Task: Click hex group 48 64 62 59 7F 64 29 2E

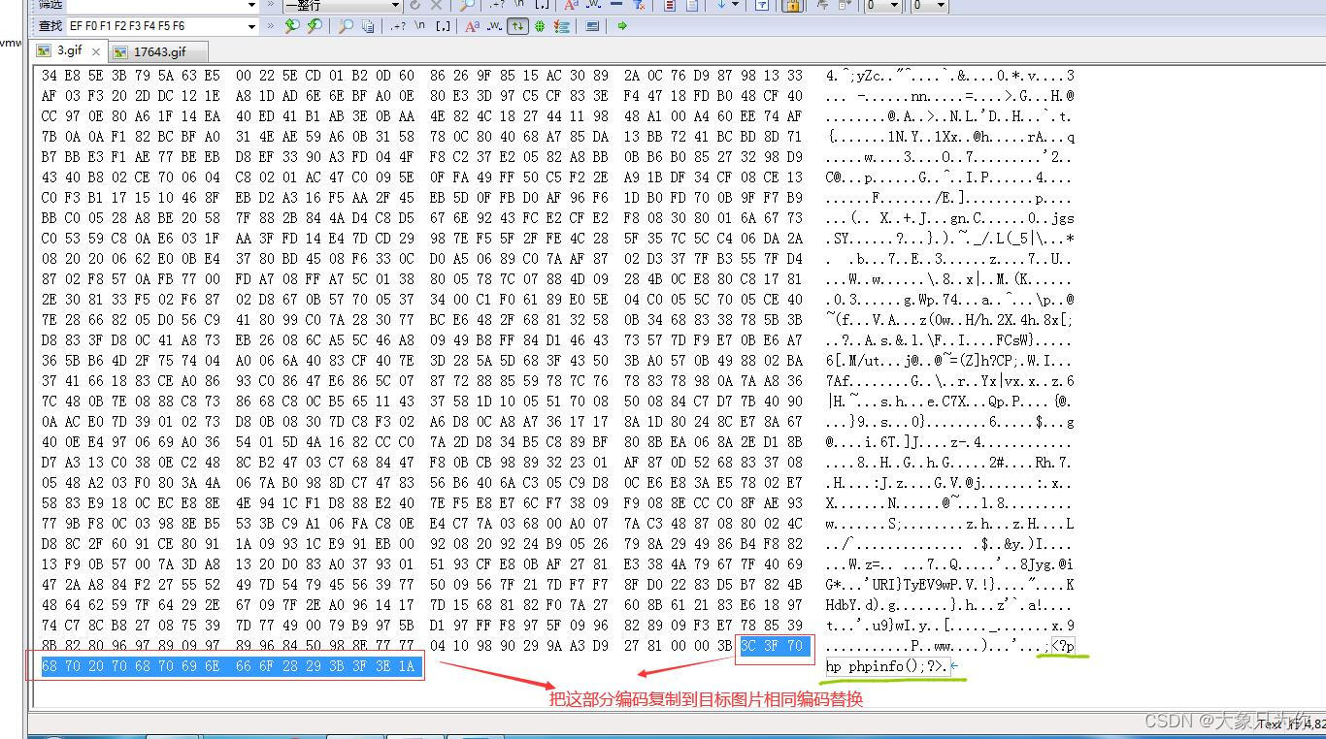Action: point(130,605)
